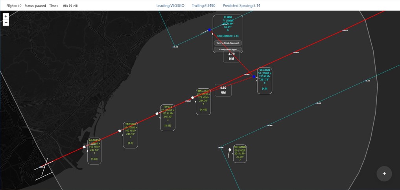Open the round plus floating action button

tap(384, 174)
